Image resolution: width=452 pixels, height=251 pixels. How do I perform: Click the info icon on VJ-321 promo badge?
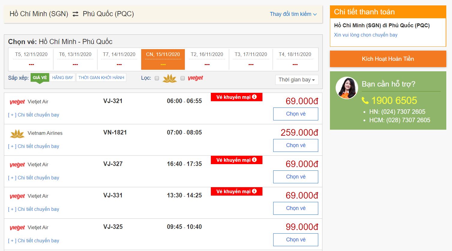254,97
